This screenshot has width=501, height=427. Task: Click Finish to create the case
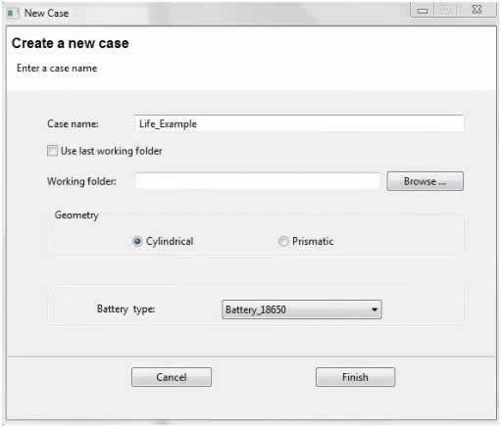(x=355, y=377)
